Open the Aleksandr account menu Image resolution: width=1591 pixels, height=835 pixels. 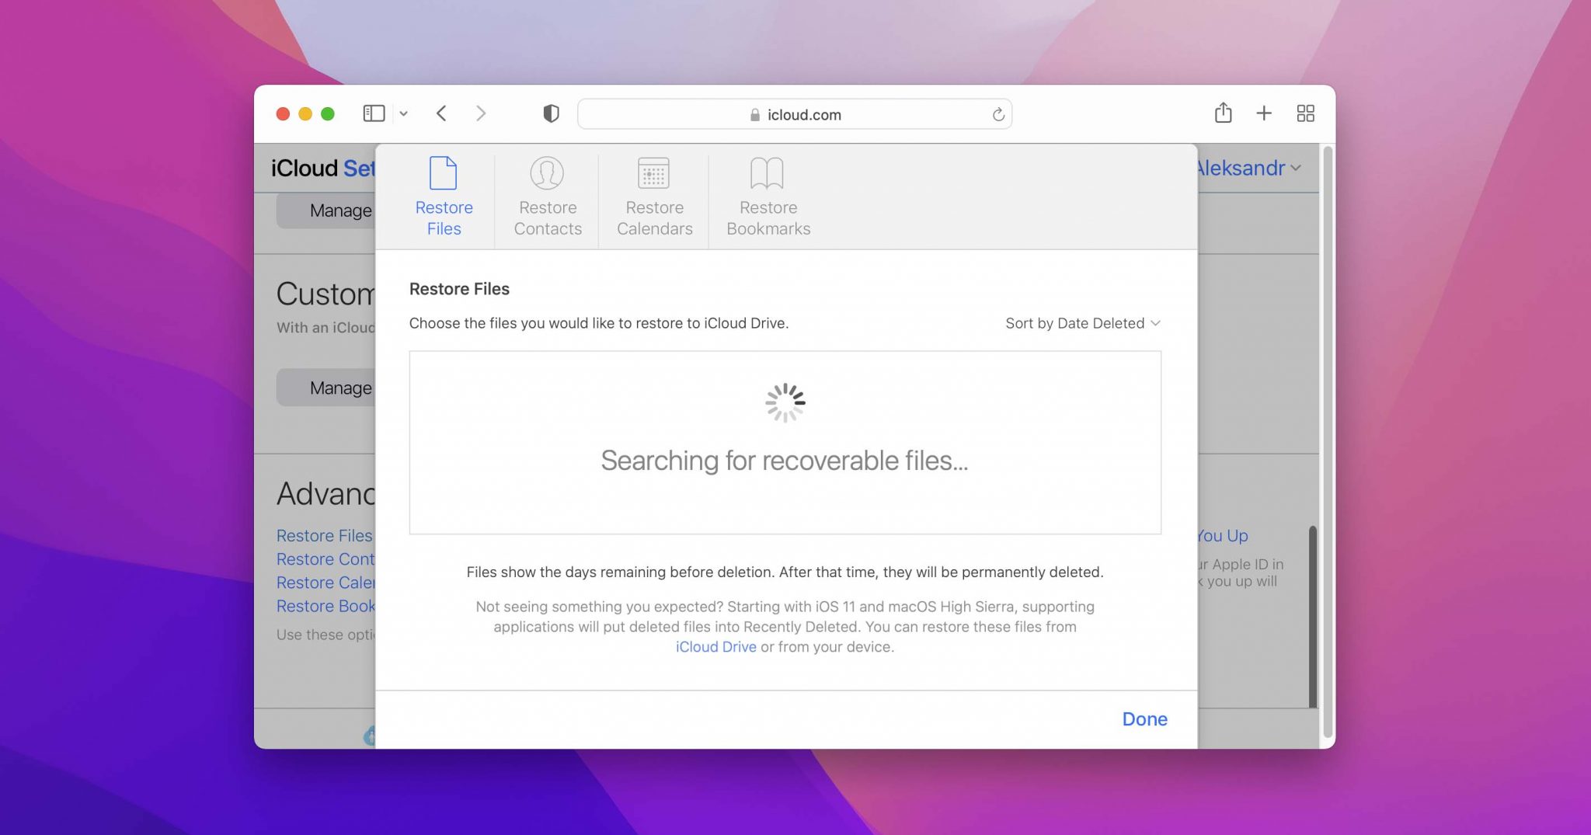click(x=1249, y=168)
